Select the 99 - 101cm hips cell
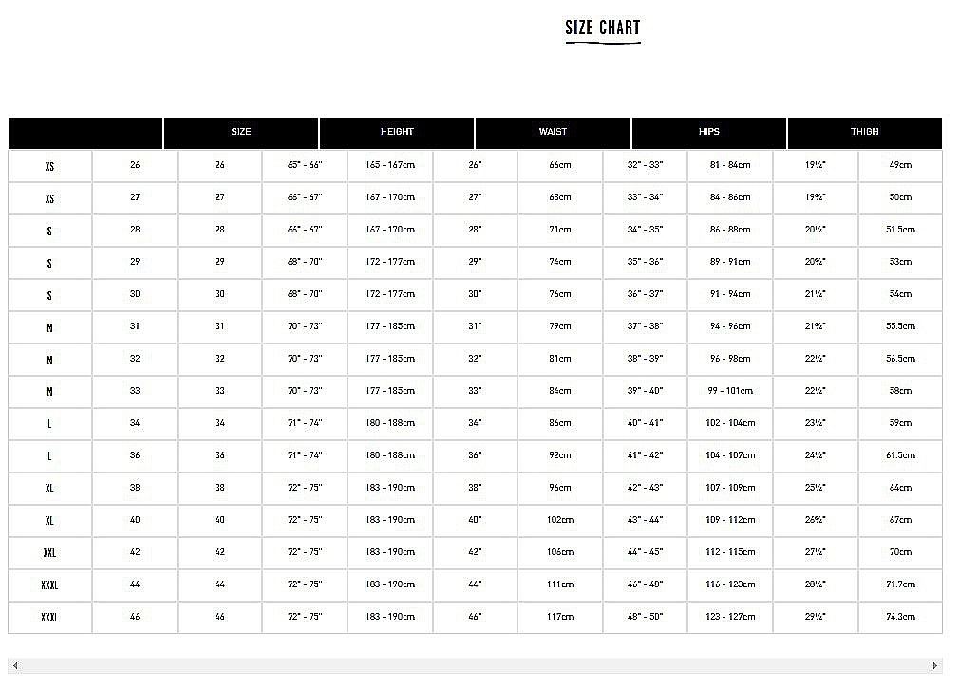Image resolution: width=978 pixels, height=686 pixels. 730,391
